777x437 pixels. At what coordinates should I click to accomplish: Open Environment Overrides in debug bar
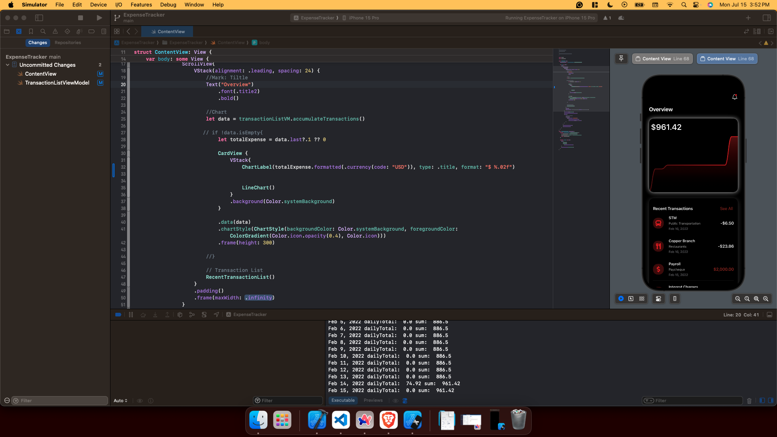pos(204,314)
